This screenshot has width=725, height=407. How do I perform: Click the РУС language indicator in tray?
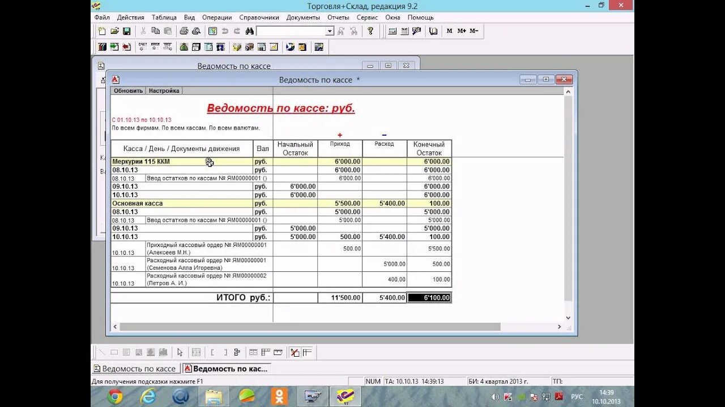pos(577,396)
